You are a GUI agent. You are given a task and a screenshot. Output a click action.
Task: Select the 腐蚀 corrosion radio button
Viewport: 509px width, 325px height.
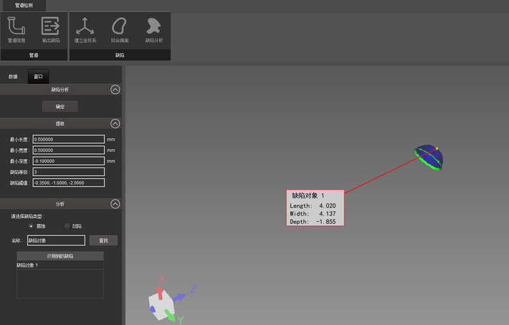[x=31, y=226]
